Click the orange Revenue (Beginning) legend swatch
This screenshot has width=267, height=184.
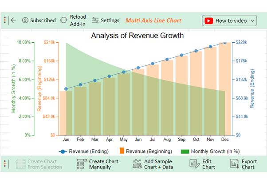(122, 151)
